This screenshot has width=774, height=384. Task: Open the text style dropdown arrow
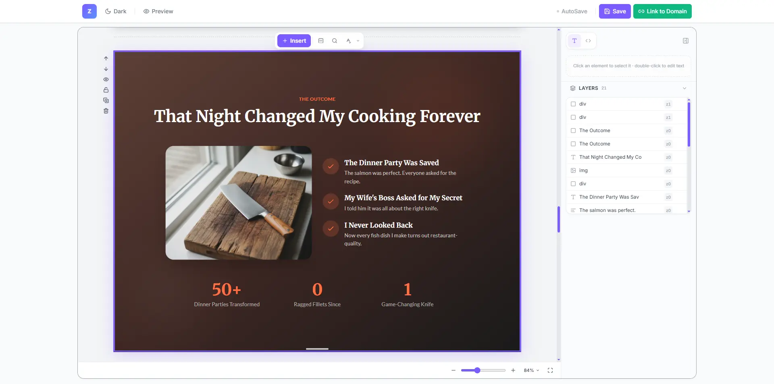[357, 41]
